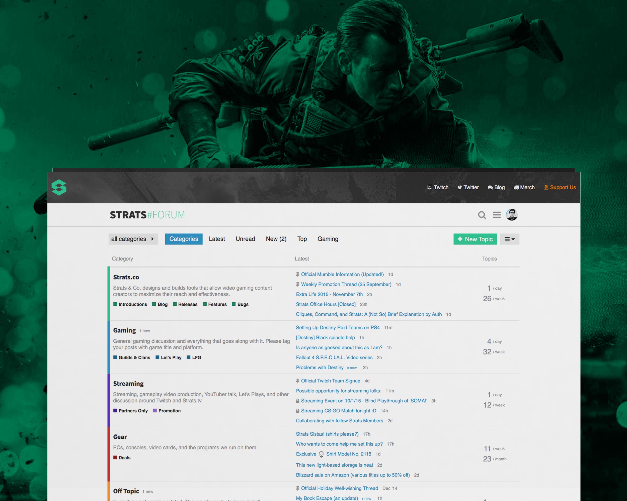Open the Introductions subcategory green badge
This screenshot has height=501, width=627.
[x=130, y=304]
